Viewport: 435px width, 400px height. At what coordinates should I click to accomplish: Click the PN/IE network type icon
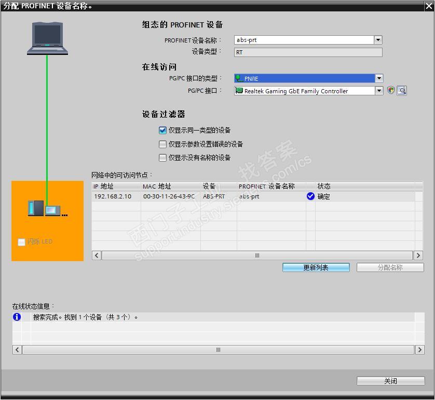tap(238, 78)
